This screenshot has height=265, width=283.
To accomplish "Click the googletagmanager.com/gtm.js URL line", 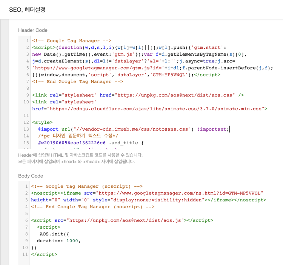I will 152,68.
